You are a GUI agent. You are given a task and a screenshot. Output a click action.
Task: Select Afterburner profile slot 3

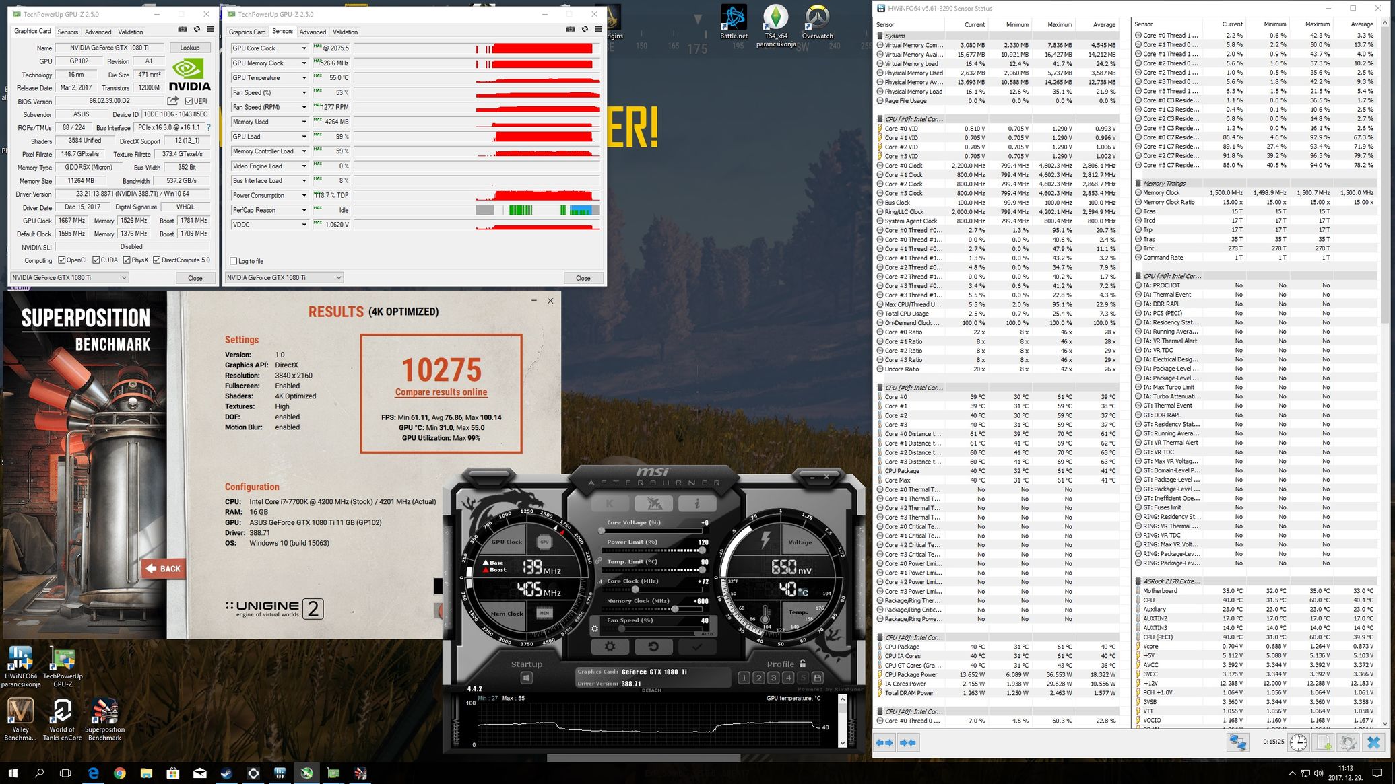(773, 678)
